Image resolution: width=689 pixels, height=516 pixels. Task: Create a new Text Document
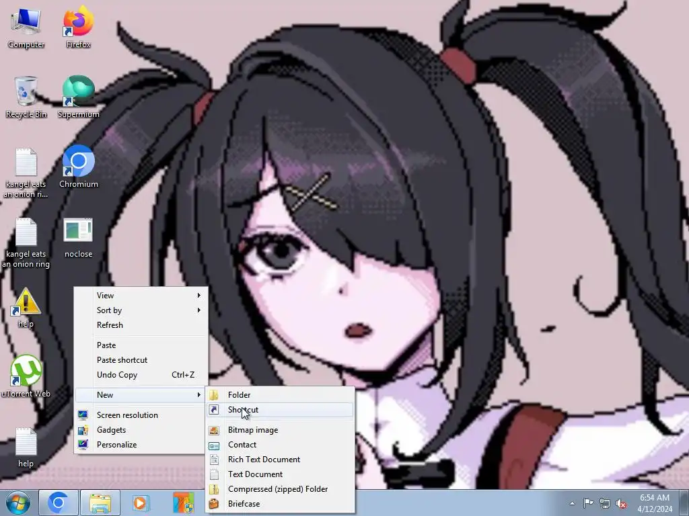coord(280,474)
